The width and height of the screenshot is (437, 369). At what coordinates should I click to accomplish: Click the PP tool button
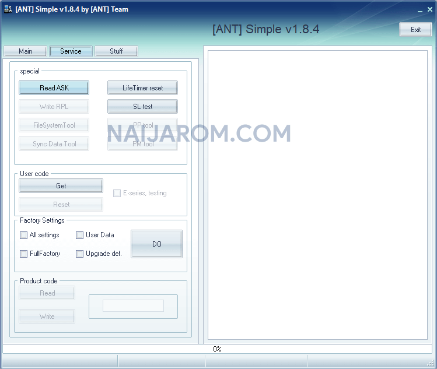pyautogui.click(x=143, y=125)
